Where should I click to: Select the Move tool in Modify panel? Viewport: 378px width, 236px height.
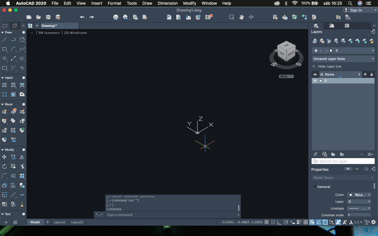tap(4, 157)
